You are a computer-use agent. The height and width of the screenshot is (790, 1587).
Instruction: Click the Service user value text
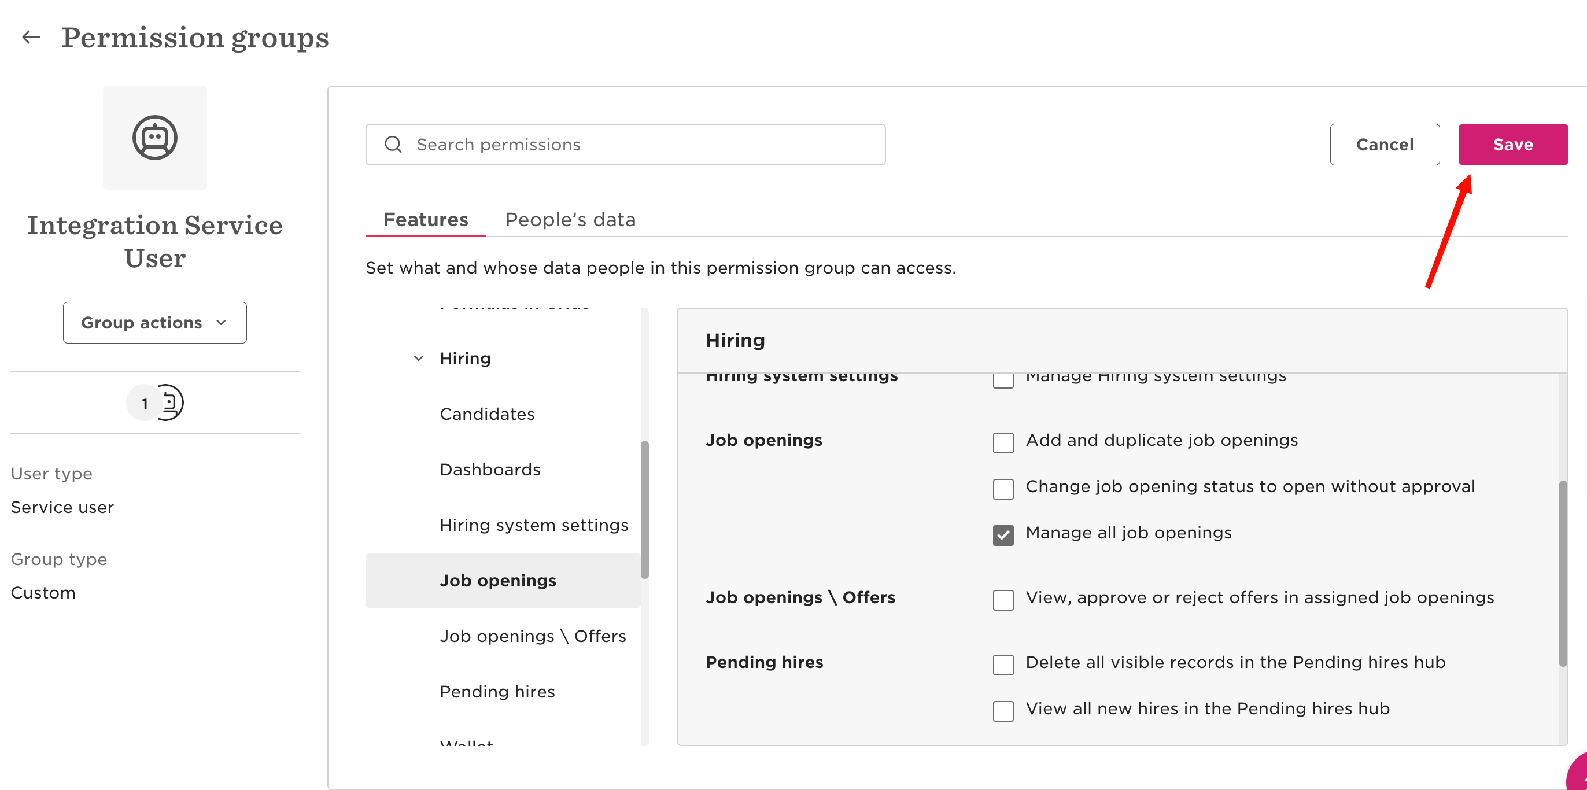click(62, 507)
